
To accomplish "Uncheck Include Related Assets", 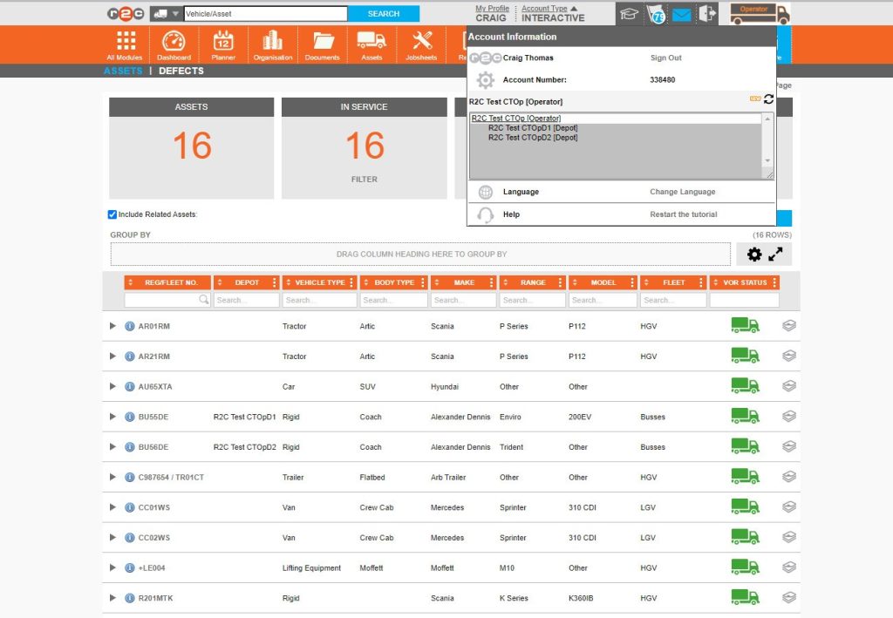I will 111,214.
